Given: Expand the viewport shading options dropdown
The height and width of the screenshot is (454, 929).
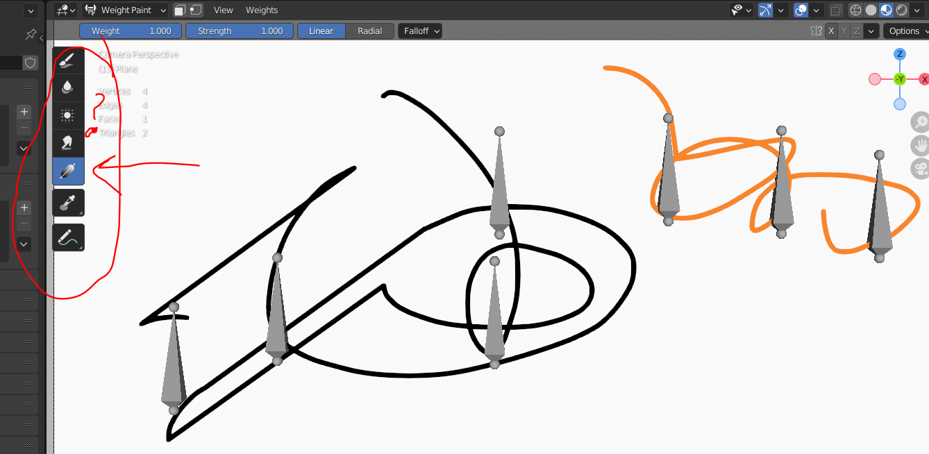Looking at the screenshot, I should 917,10.
